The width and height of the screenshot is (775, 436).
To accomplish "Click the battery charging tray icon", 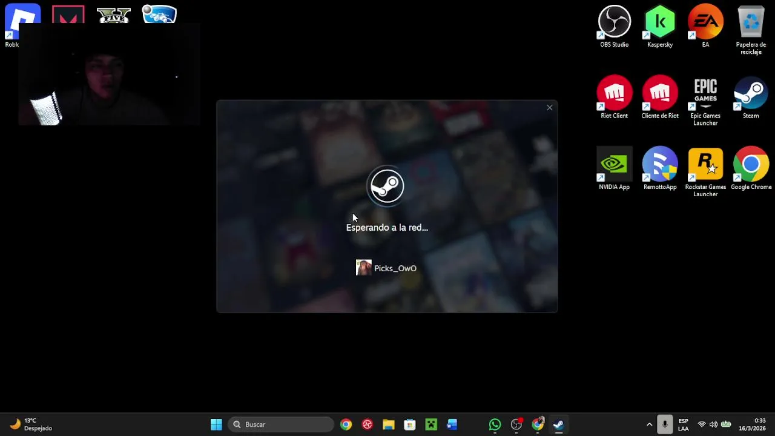I will pyautogui.click(x=726, y=424).
